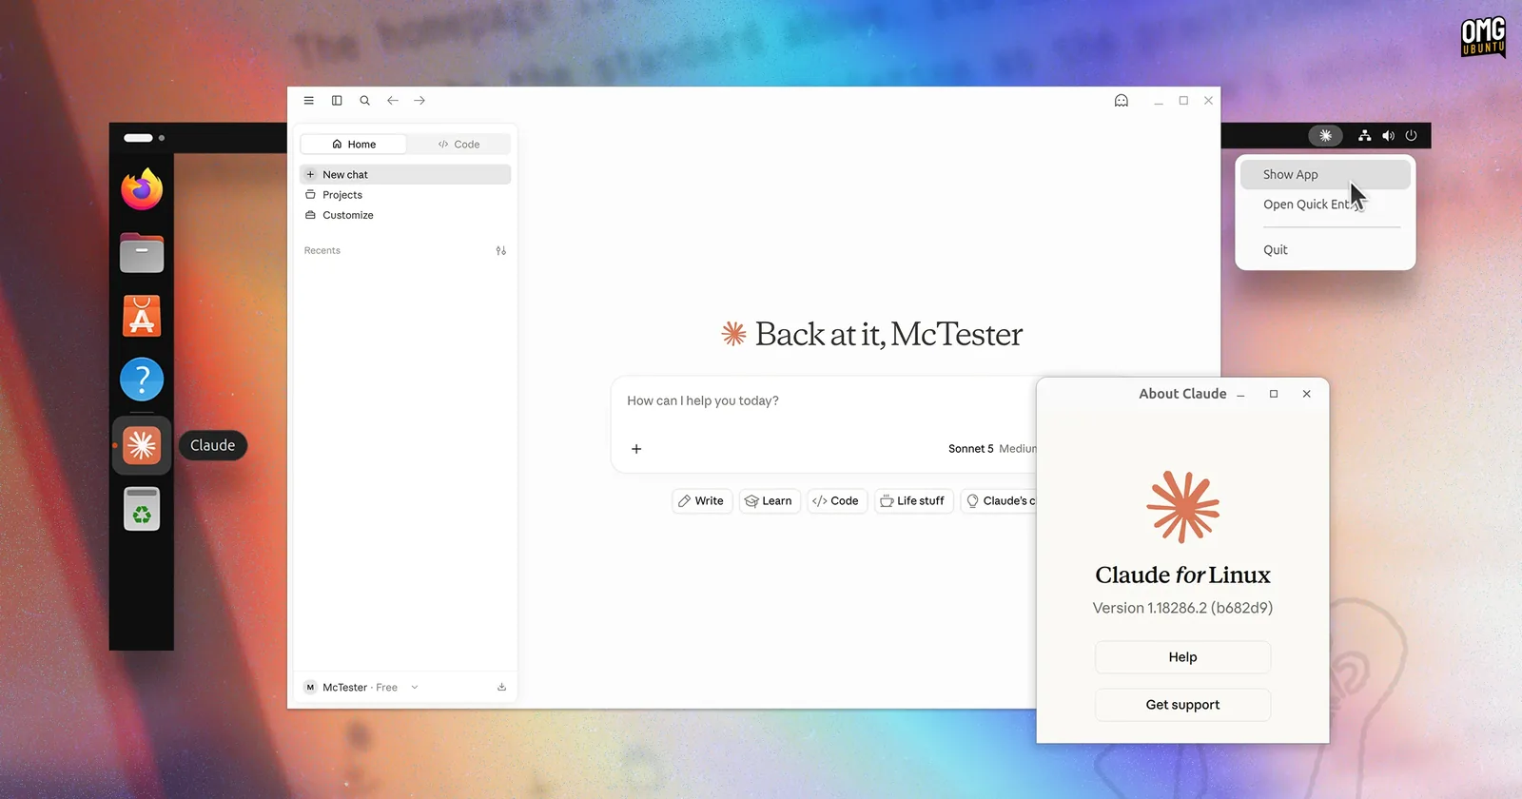The image size is (1522, 799).
Task: Choose Show App from tray menu
Action: pyautogui.click(x=1325, y=174)
